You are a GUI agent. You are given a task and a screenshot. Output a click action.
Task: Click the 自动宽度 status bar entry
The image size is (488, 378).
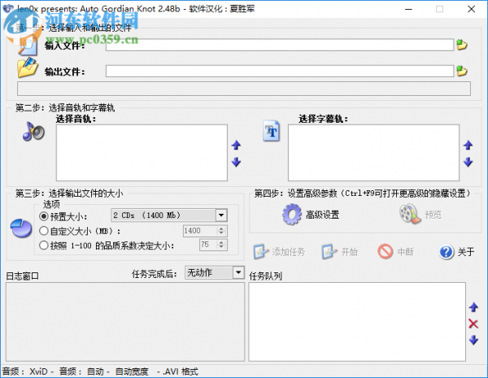click(x=132, y=371)
